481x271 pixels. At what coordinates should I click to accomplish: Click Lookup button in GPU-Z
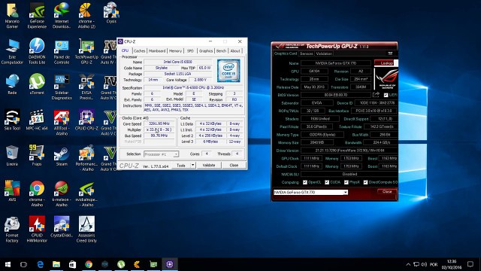click(386, 63)
